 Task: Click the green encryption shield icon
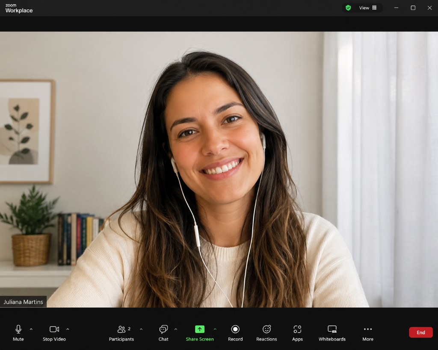click(348, 8)
